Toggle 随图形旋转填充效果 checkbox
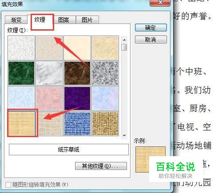The height and width of the screenshot is (193, 214). [x=8, y=185]
